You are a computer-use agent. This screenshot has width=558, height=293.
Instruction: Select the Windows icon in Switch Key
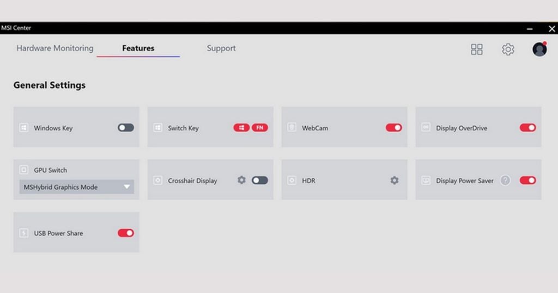(x=241, y=128)
